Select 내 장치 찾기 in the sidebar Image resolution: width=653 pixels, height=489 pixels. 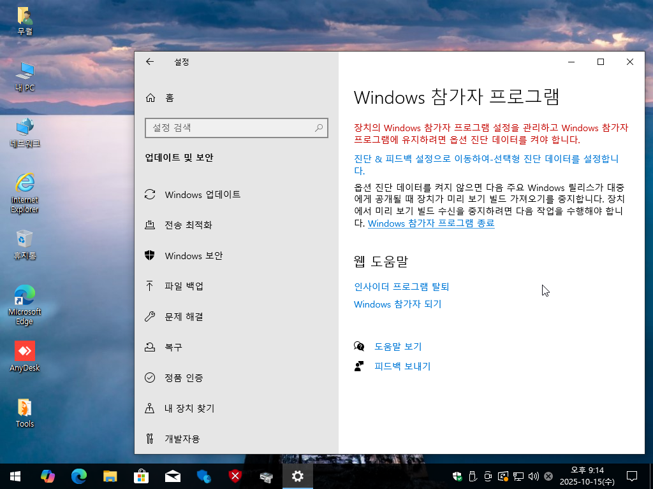click(x=236, y=408)
